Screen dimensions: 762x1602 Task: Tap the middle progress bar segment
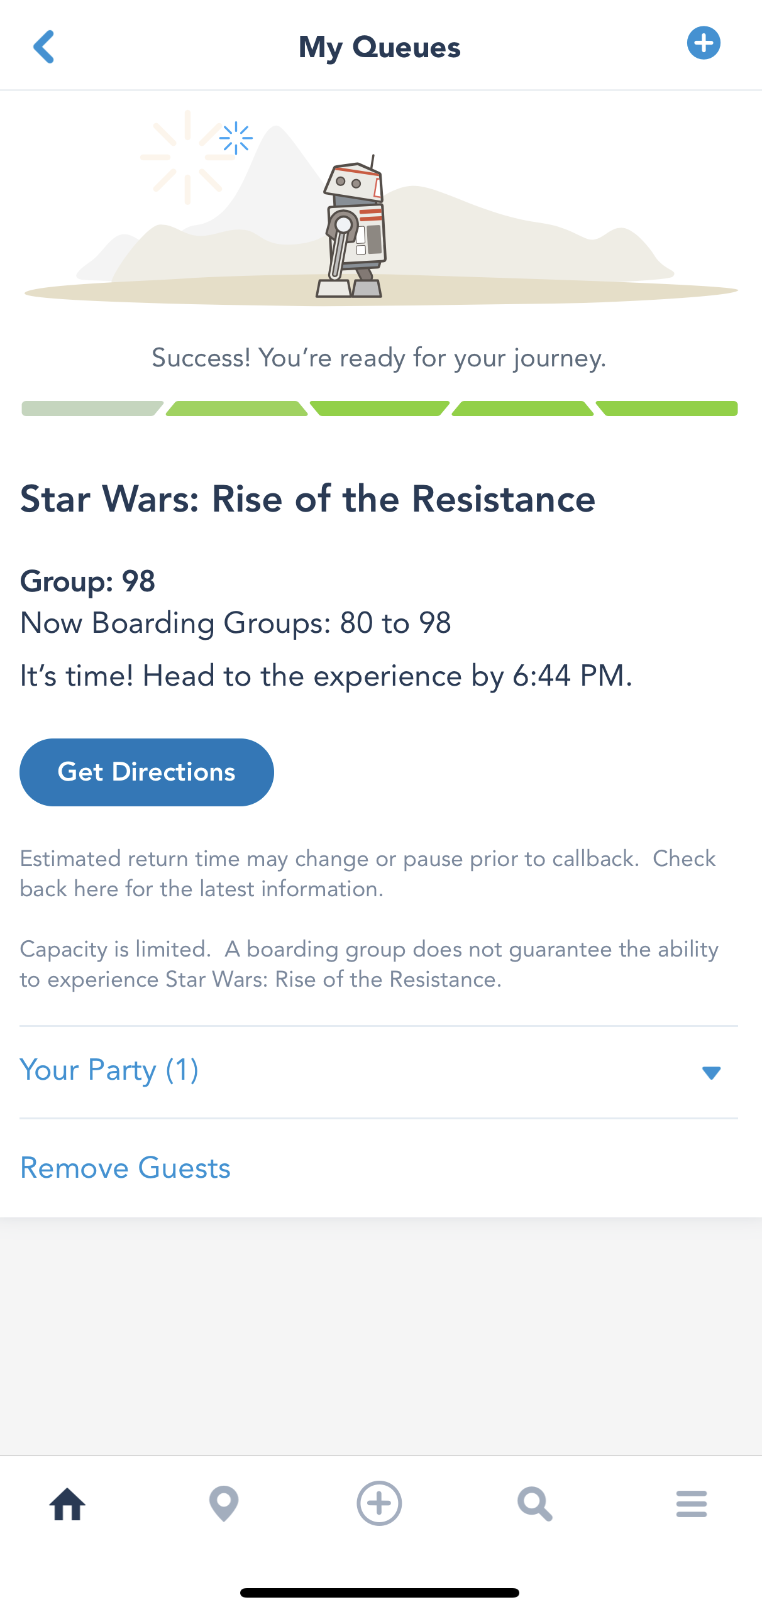click(380, 409)
